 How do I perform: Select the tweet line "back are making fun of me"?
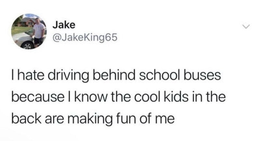point(93,119)
